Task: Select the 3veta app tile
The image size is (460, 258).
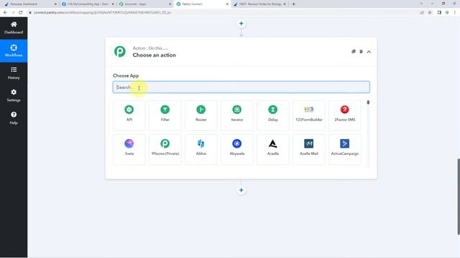Action: tap(129, 149)
